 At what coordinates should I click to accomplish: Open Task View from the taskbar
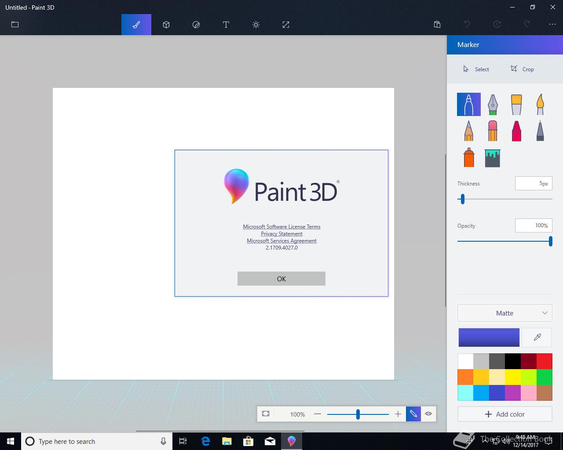pyautogui.click(x=183, y=441)
